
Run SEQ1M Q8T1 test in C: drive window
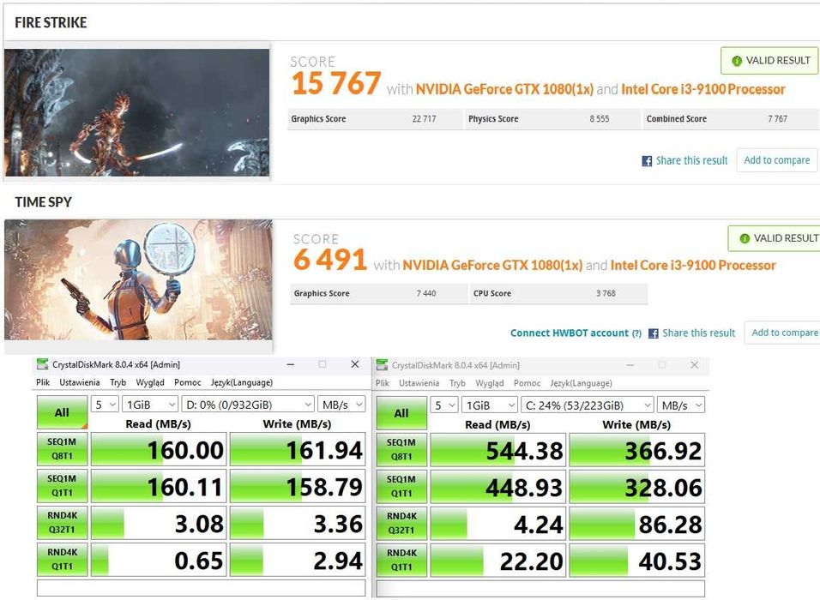coord(401,449)
